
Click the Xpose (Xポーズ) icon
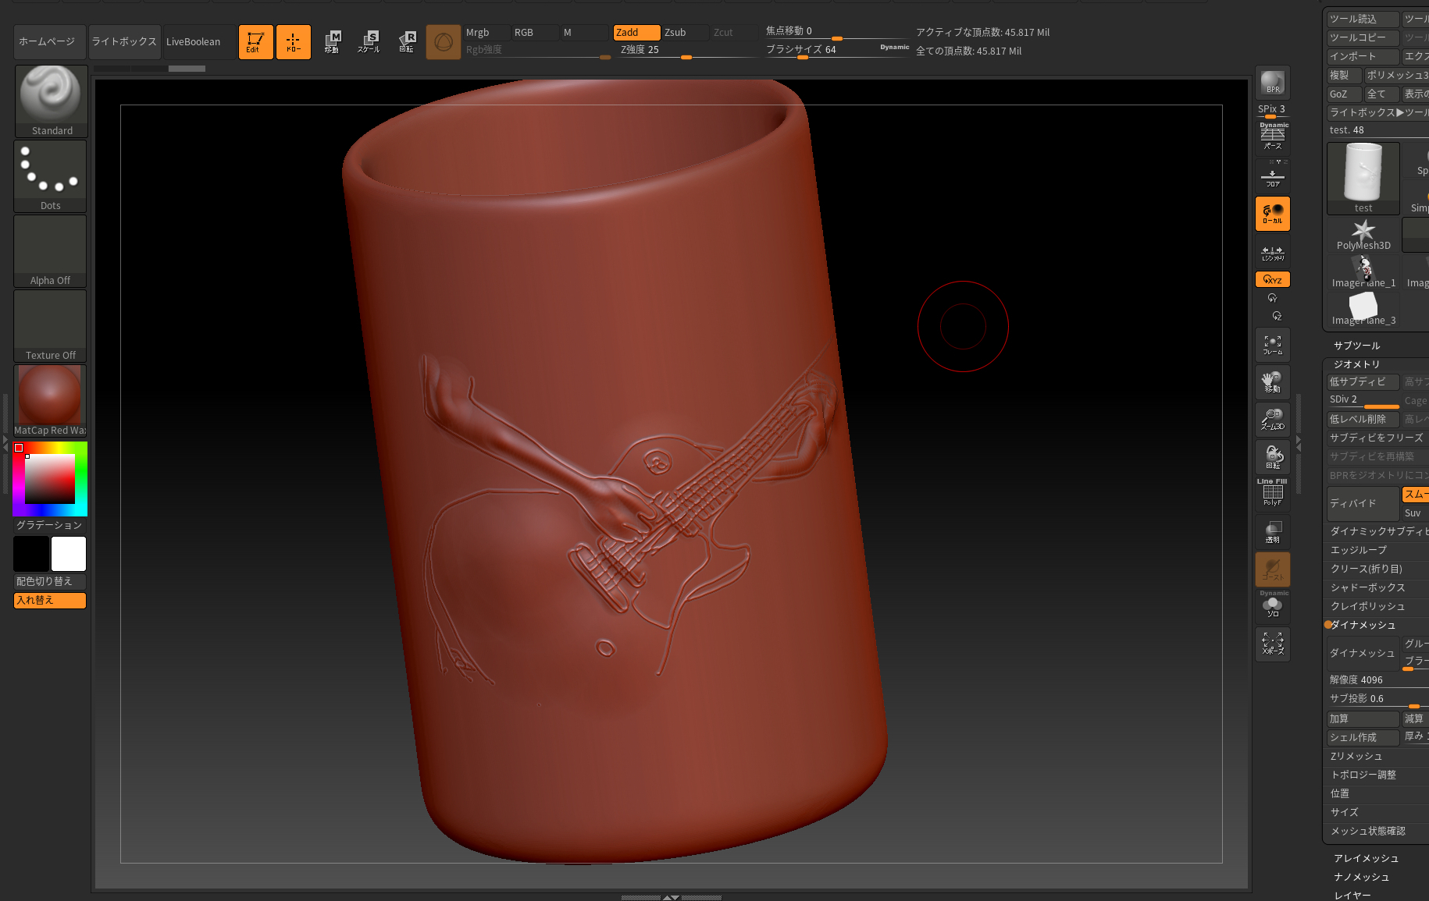click(1272, 644)
